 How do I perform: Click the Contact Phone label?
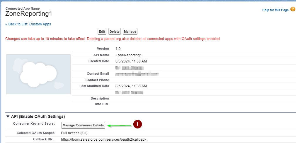97,80
